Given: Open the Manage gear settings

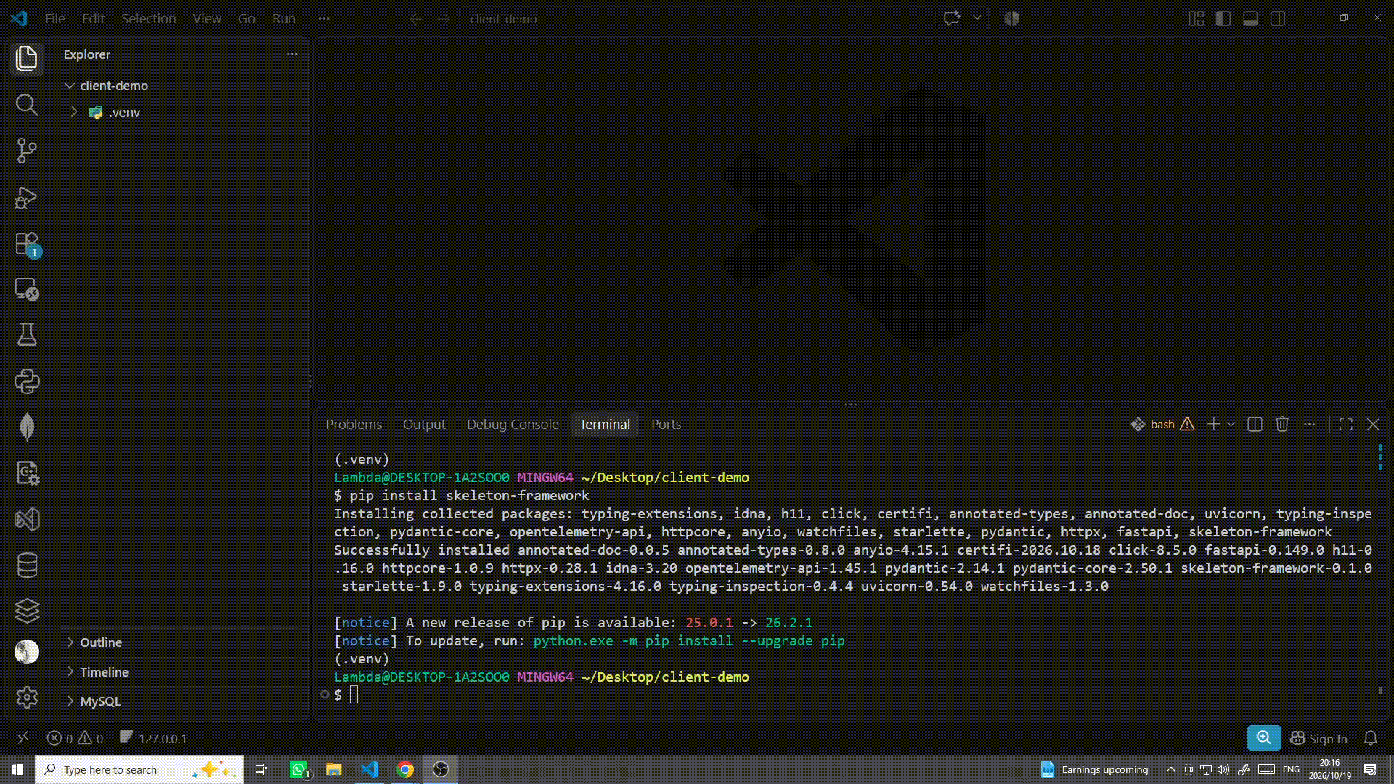Looking at the screenshot, I should (x=27, y=698).
